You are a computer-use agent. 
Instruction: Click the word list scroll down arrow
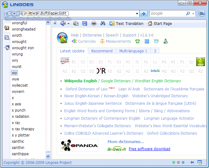(x=48, y=156)
